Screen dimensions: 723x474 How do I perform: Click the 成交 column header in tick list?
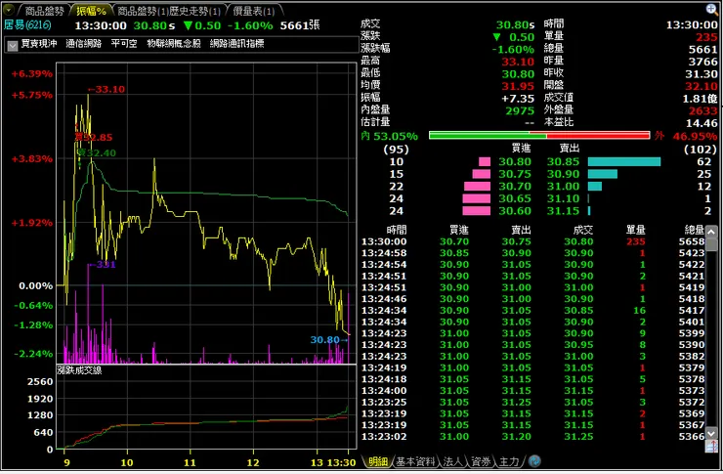point(583,230)
